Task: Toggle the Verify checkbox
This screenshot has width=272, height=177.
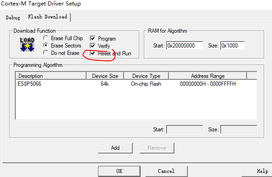Action: [x=93, y=46]
